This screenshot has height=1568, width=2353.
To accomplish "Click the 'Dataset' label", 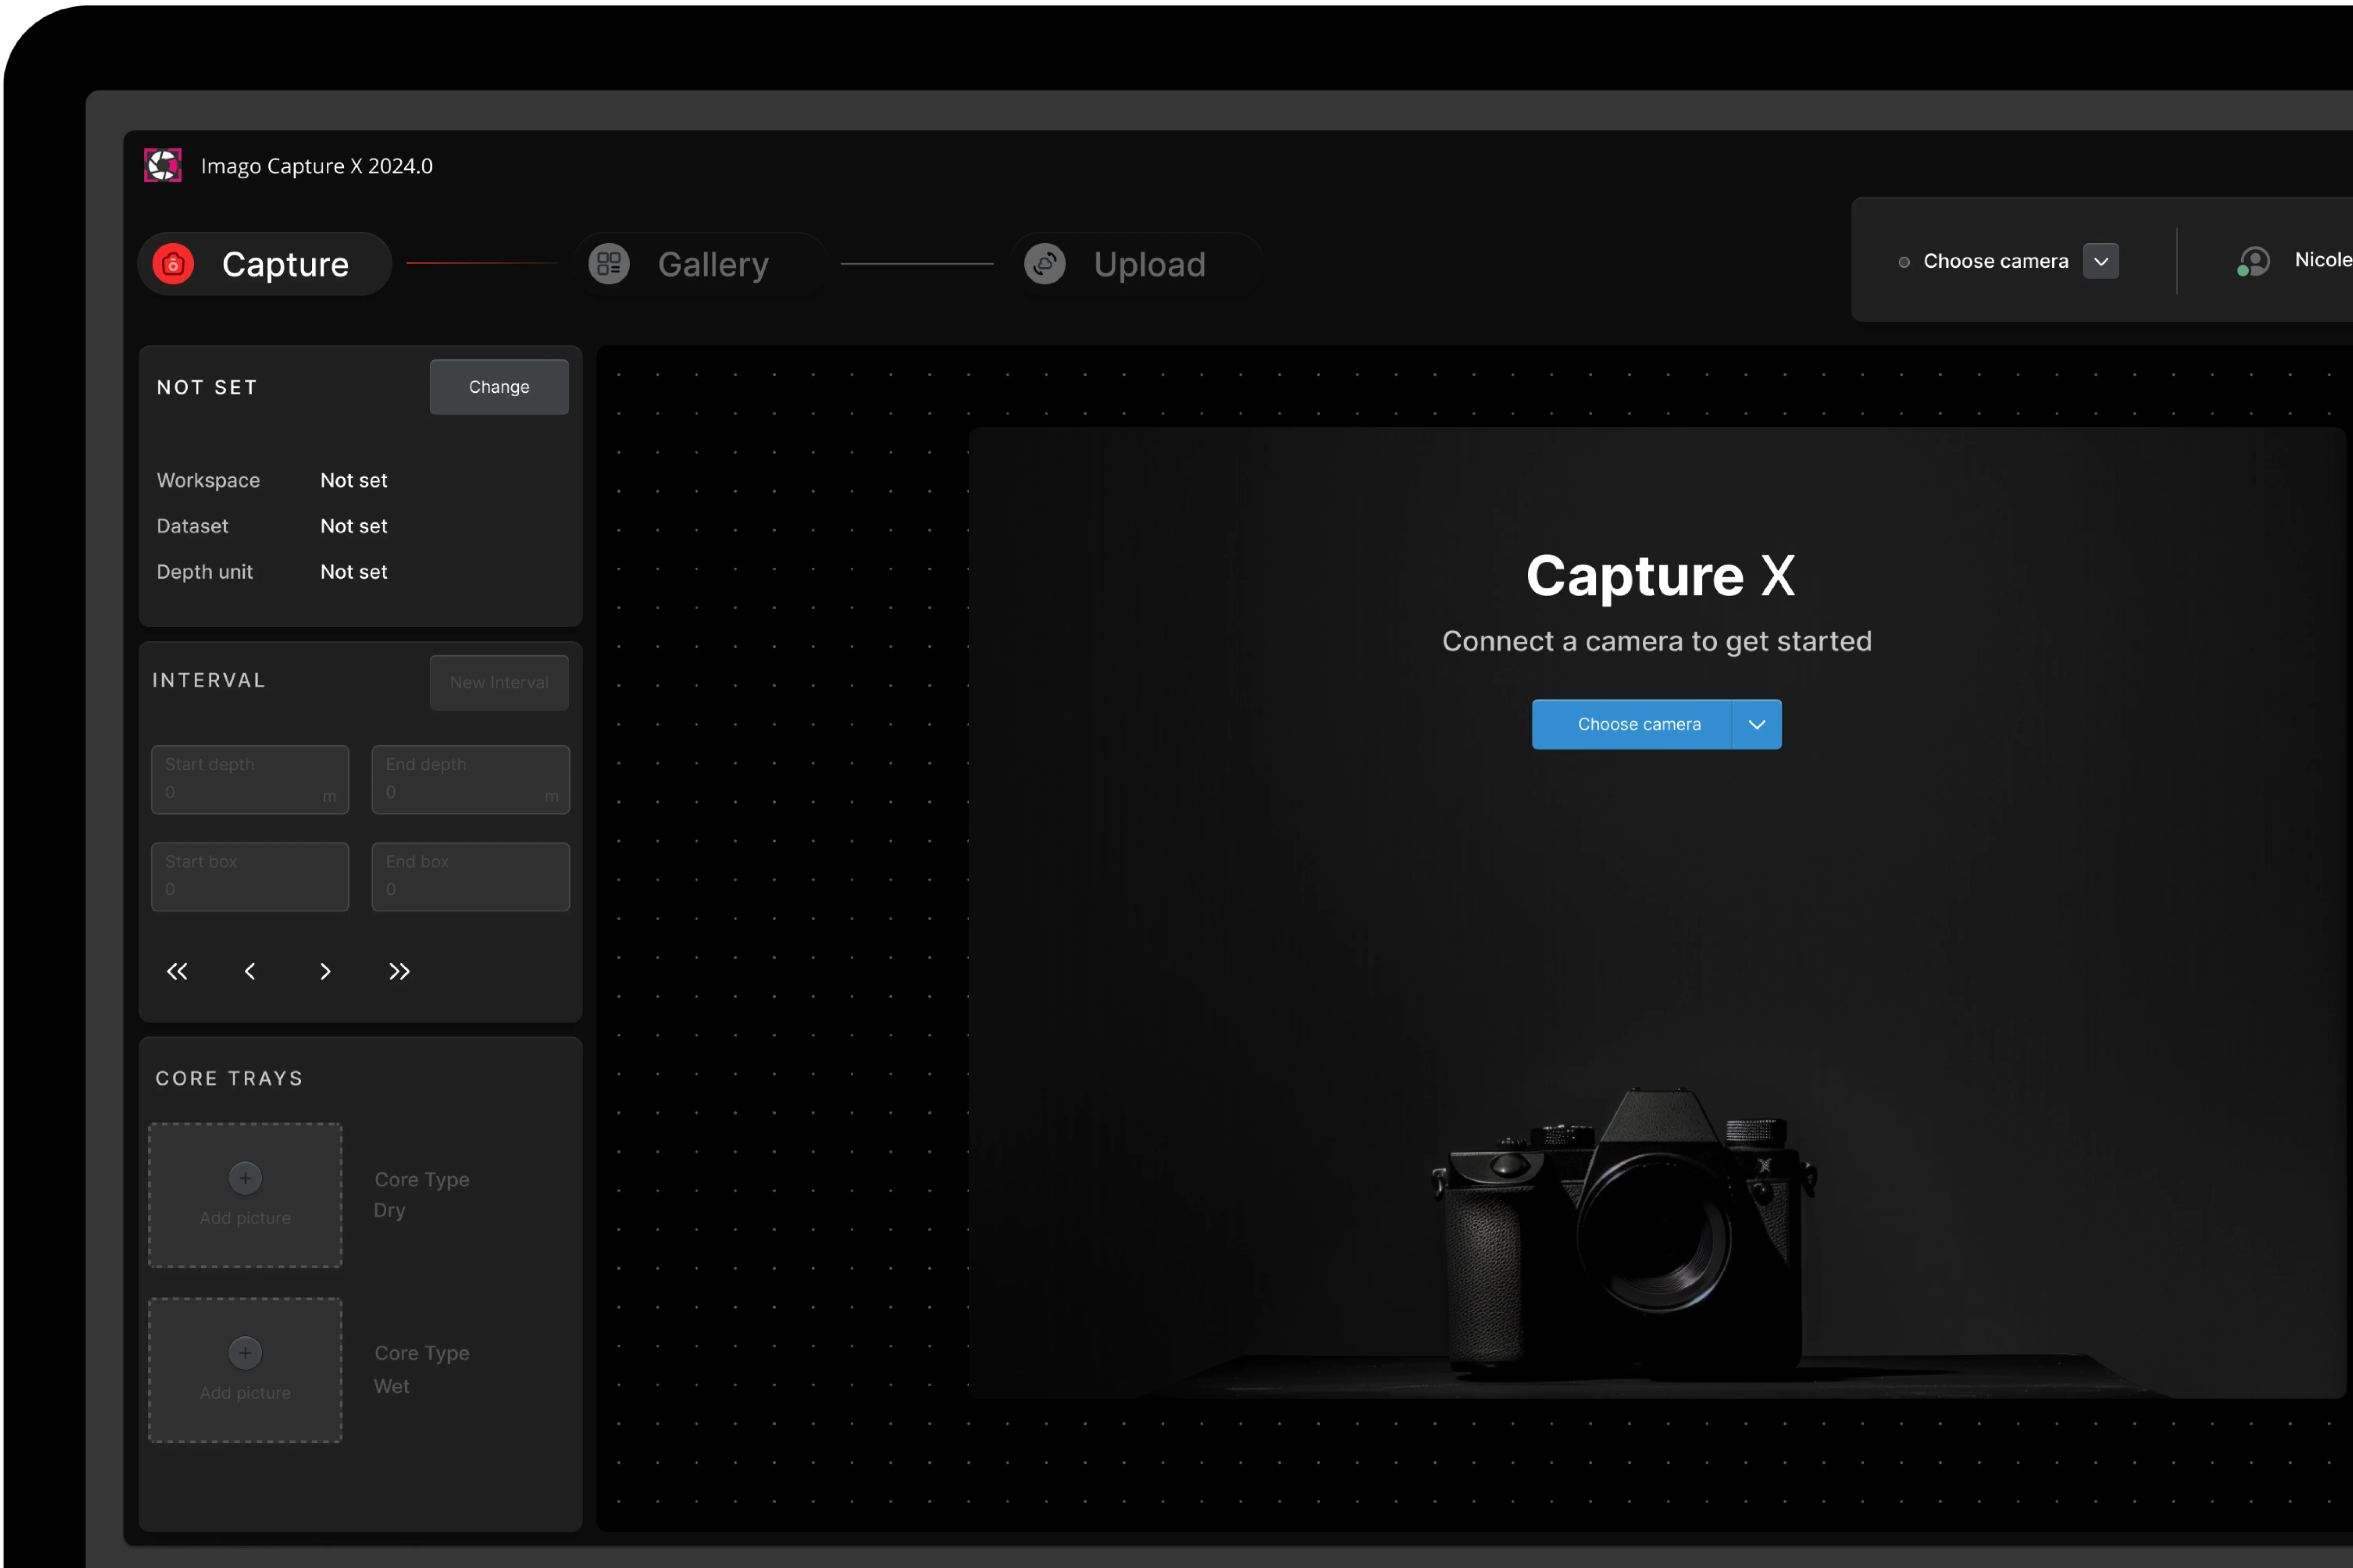I will point(192,526).
